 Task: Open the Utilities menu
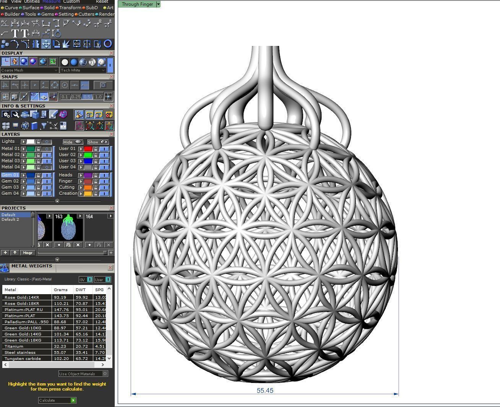(x=32, y=2)
